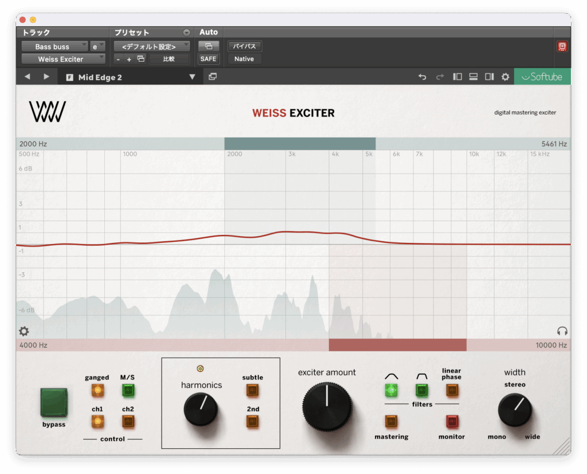Image resolution: width=587 pixels, height=474 pixels.
Task: Click the 5461 Hz upper band value
Action: pos(554,144)
